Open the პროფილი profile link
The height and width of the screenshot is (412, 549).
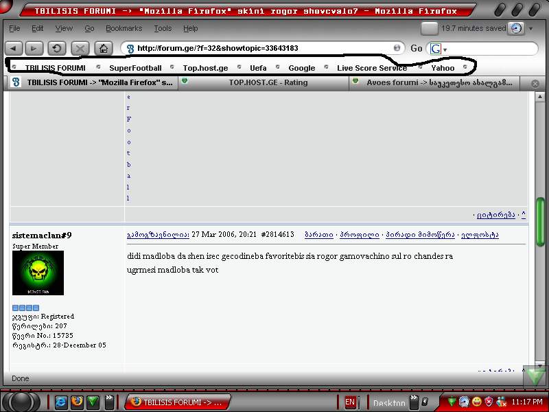pos(359,235)
